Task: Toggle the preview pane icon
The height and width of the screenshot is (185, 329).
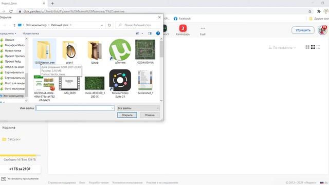Action: click(150, 33)
